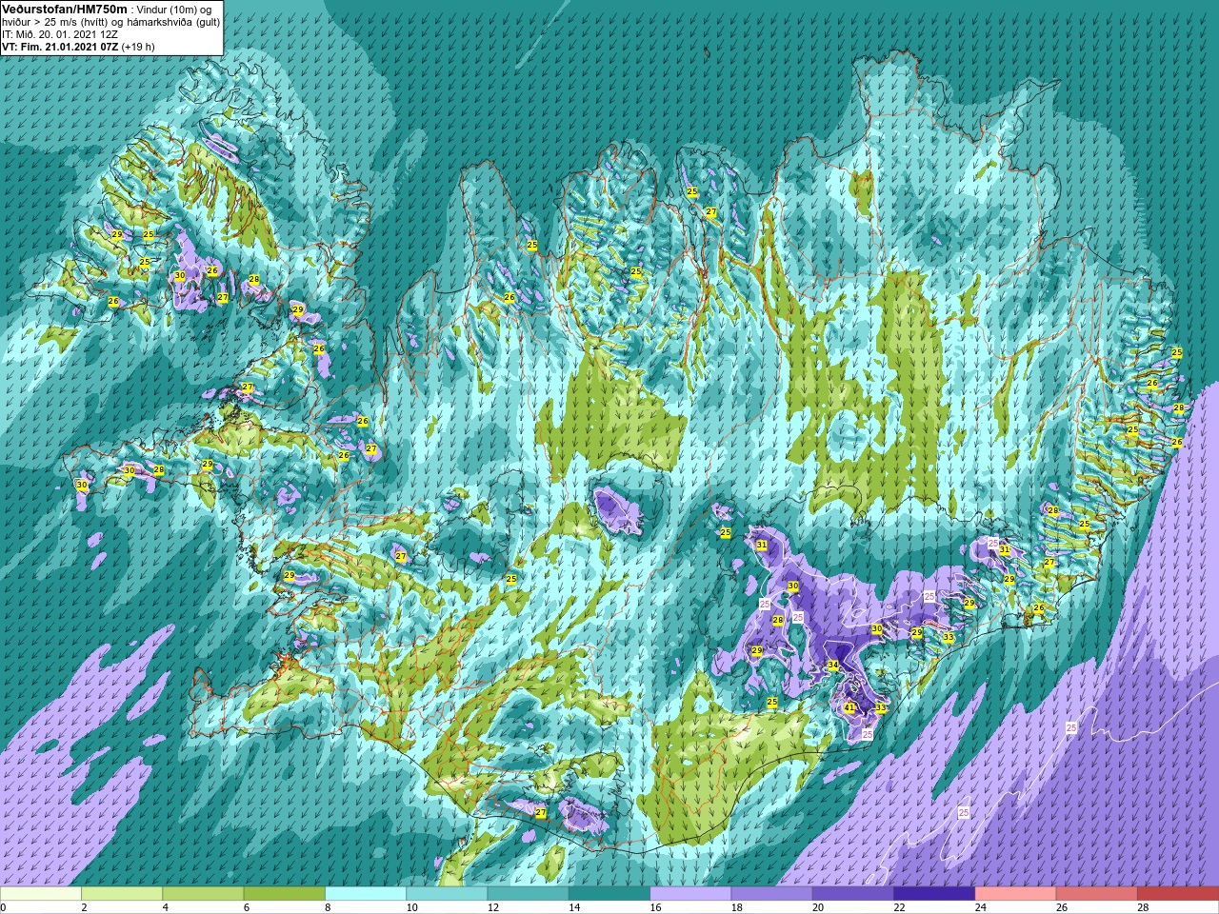The image size is (1219, 914).
Task: Select the dark teal 14–16 m/s legend swatch
Action: (609, 894)
